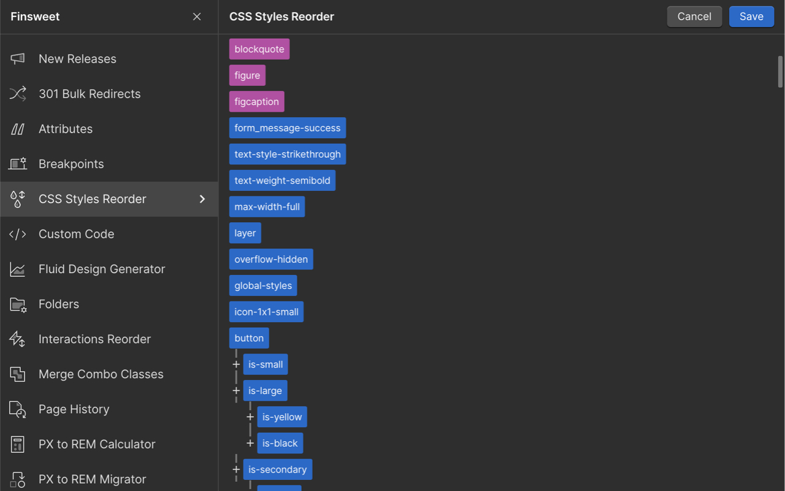Screen dimensions: 785x491
Task: Open the New Releases megaphone icon
Action: [x=17, y=58]
